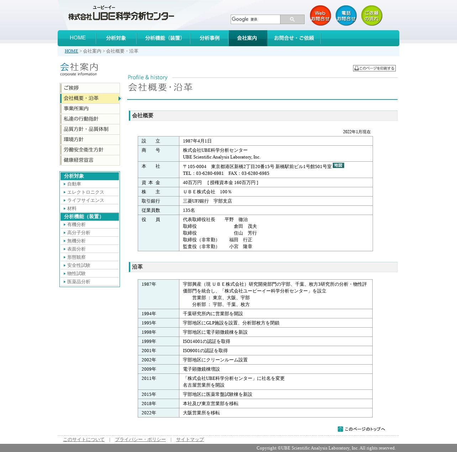Screen dimensions: 457x452
Task: Open the ライフサイエンス sidebar link
Action: pos(85,200)
